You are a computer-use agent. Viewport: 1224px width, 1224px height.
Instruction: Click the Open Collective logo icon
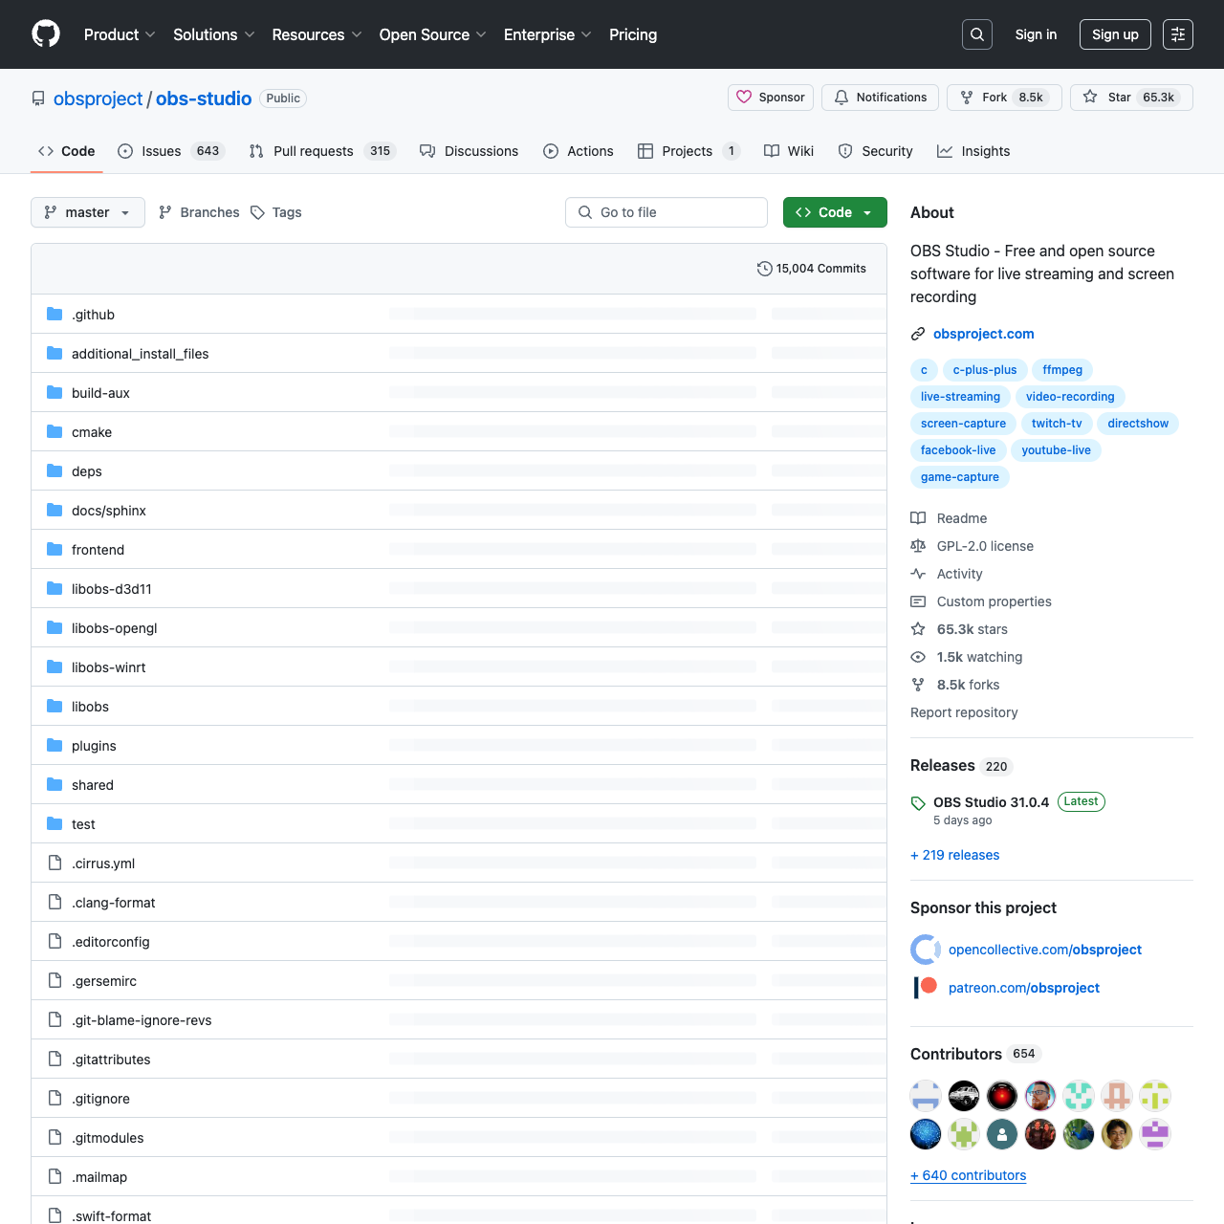pyautogui.click(x=926, y=950)
